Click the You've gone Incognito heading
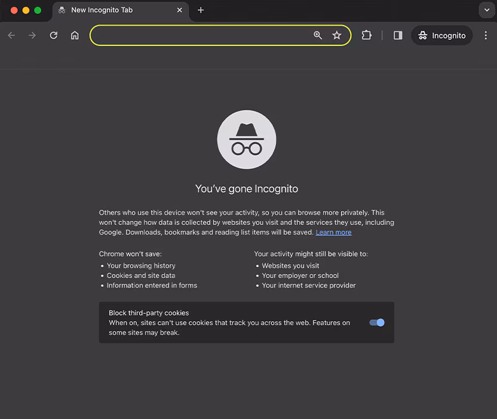Screen dimensions: 497x419 click(x=246, y=188)
